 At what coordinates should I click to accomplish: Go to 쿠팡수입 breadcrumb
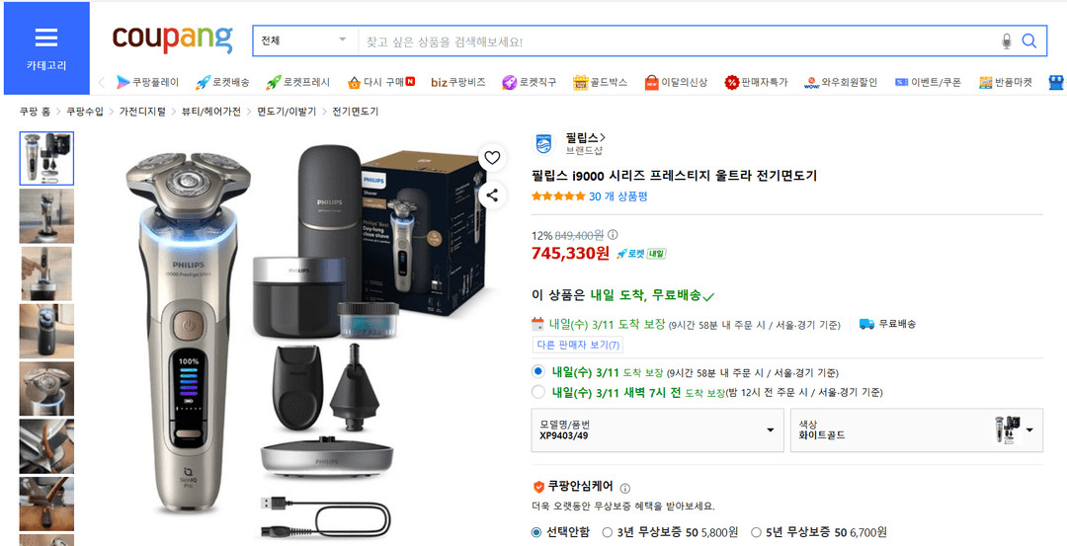pos(85,112)
